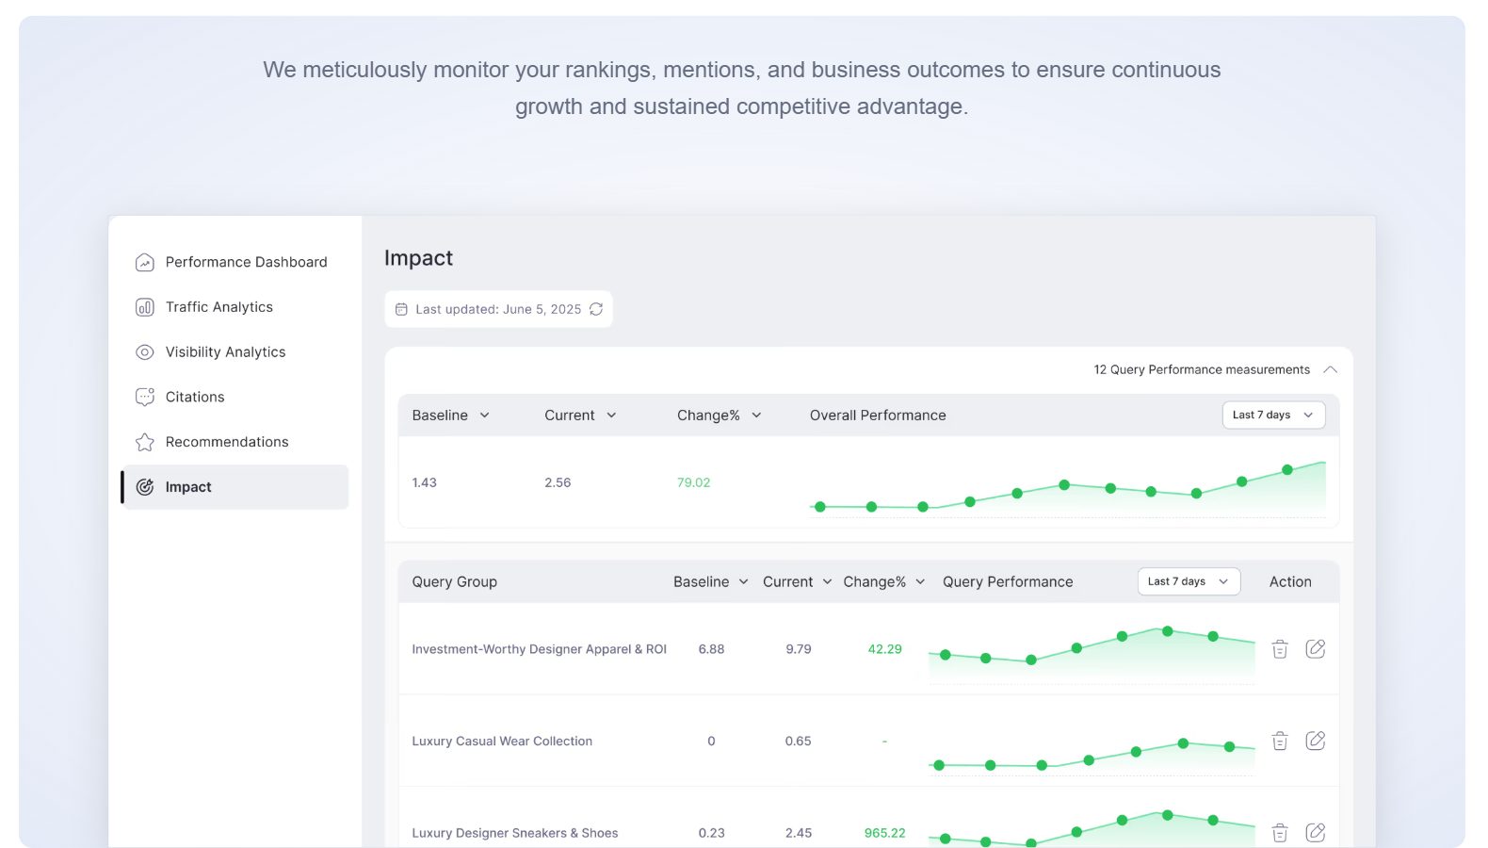The image size is (1488, 848).
Task: Open the Recommendations page
Action: [227, 442]
